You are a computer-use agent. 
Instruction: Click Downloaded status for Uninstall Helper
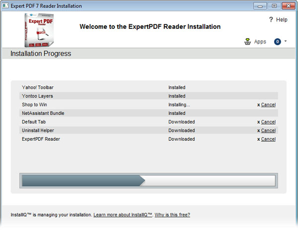pos(182,130)
